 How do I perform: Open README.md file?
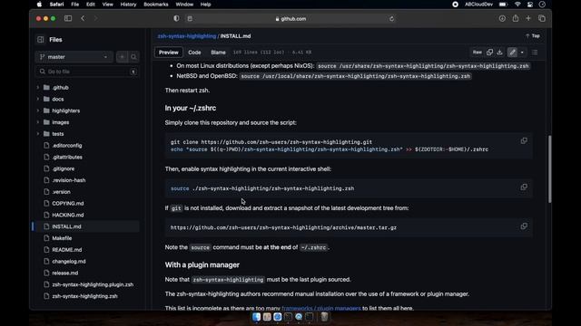tap(66, 250)
